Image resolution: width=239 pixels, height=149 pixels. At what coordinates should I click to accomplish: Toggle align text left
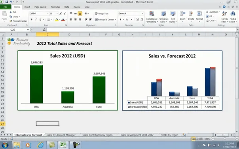[71, 19]
